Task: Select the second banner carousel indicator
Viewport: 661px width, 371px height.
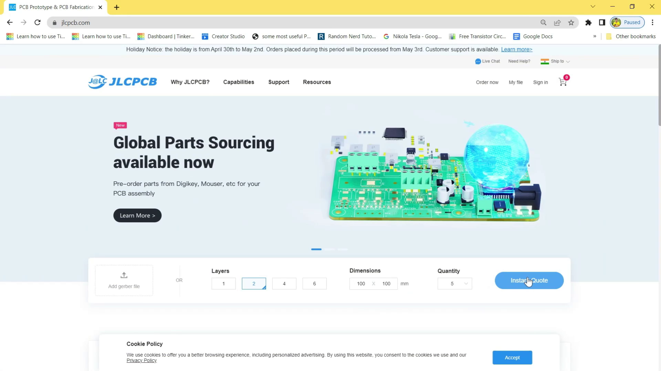Action: [x=329, y=249]
